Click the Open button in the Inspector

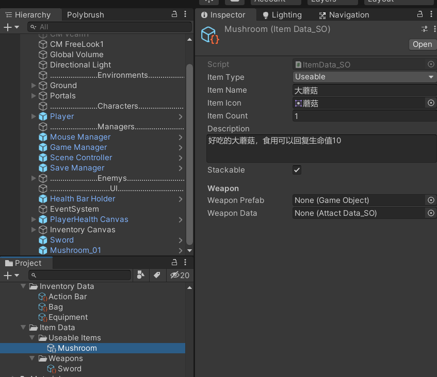click(422, 44)
